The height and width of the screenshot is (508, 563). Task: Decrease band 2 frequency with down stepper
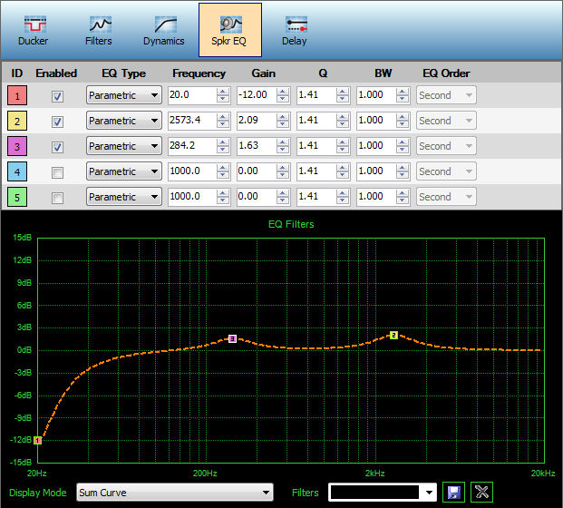[223, 125]
